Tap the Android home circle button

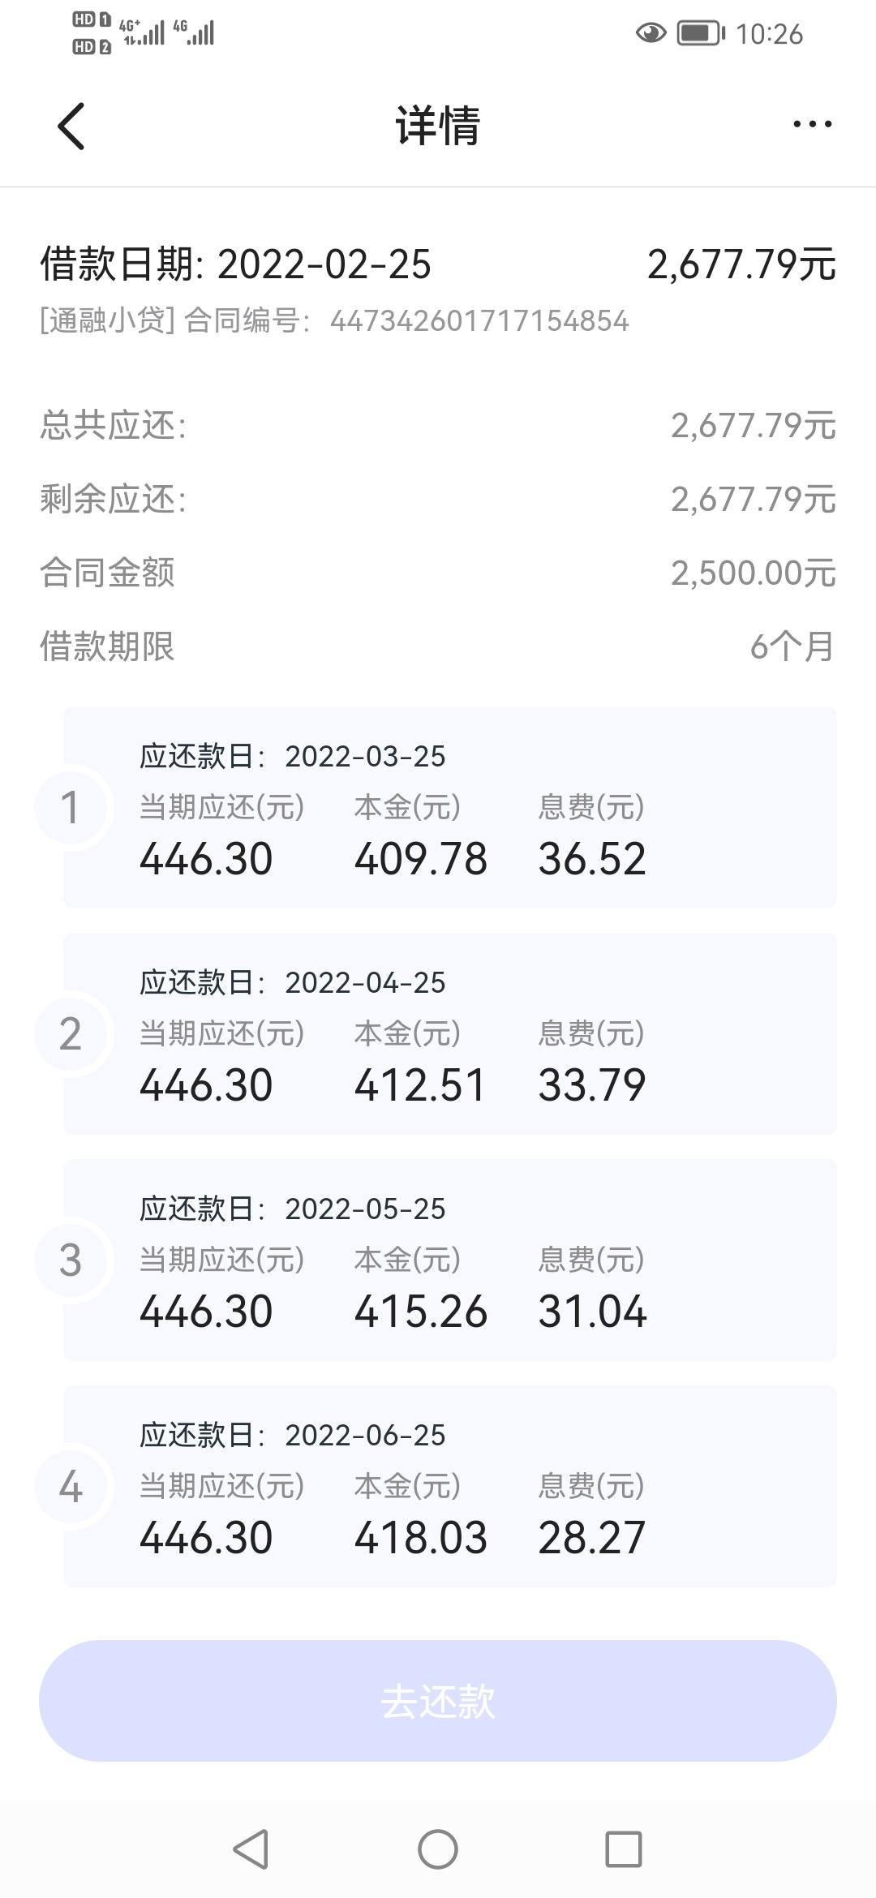pyautogui.click(x=438, y=1849)
